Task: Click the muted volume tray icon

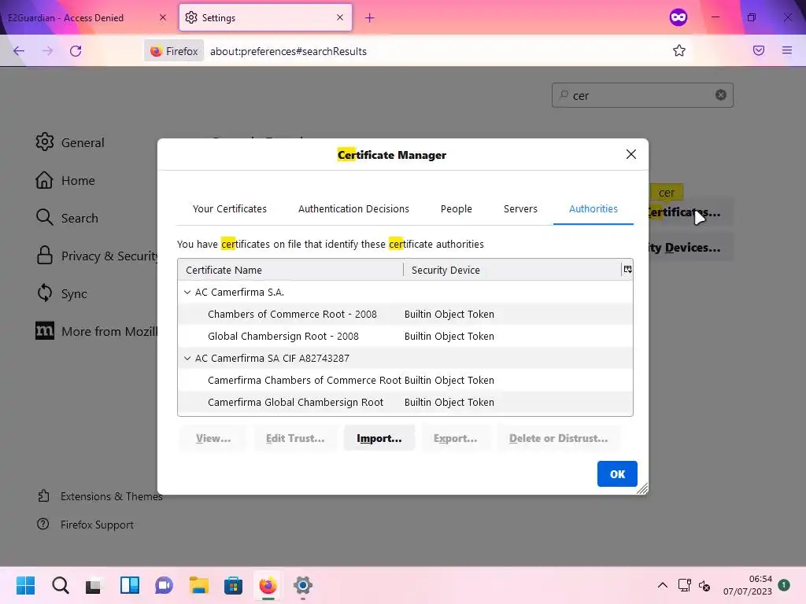Action: [704, 585]
